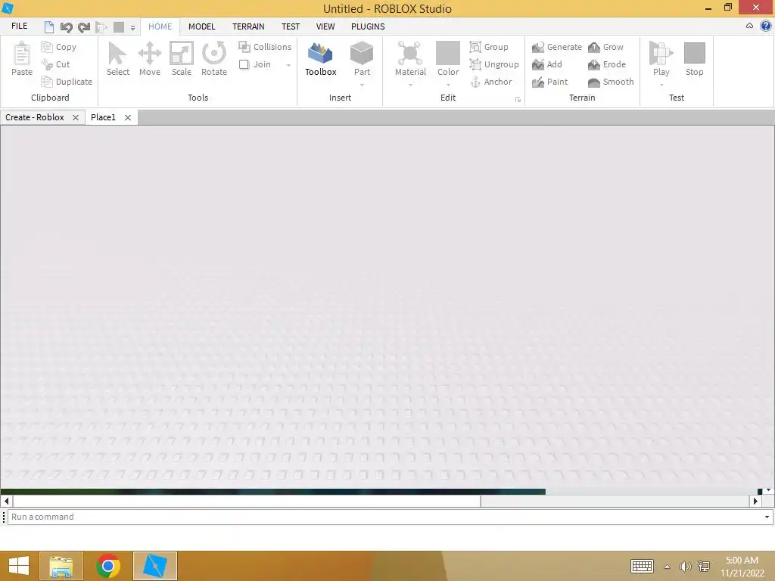Switch to the TEST ribbon tab
Screen dimensions: 775x581
pyautogui.click(x=291, y=26)
